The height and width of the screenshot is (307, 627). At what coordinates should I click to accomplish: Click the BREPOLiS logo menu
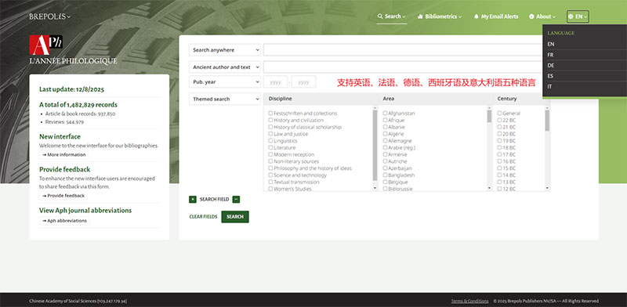[49, 16]
